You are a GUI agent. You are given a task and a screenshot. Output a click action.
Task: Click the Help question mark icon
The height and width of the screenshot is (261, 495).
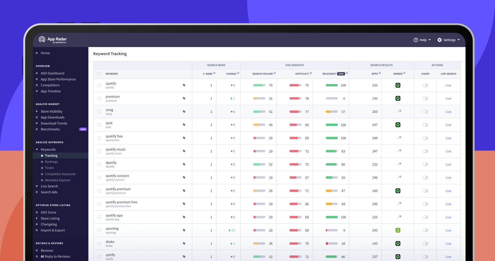pyautogui.click(x=416, y=40)
